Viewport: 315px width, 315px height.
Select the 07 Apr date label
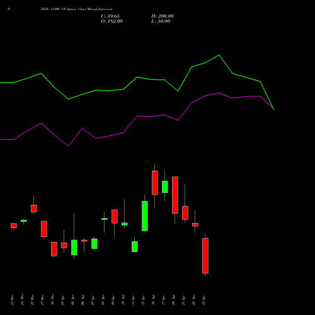tap(93, 300)
